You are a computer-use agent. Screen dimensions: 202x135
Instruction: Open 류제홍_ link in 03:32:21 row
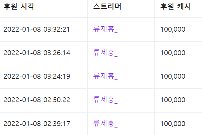pos(105,29)
